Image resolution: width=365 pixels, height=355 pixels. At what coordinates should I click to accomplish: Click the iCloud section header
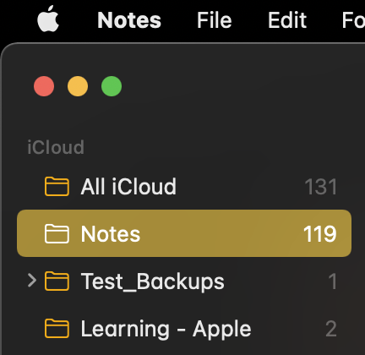click(56, 147)
